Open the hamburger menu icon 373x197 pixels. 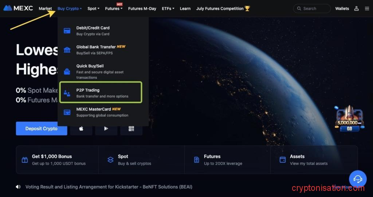pos(366,8)
